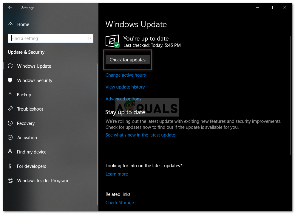The width and height of the screenshot is (295, 214).
Task: Open View update history link
Action: tap(125, 87)
